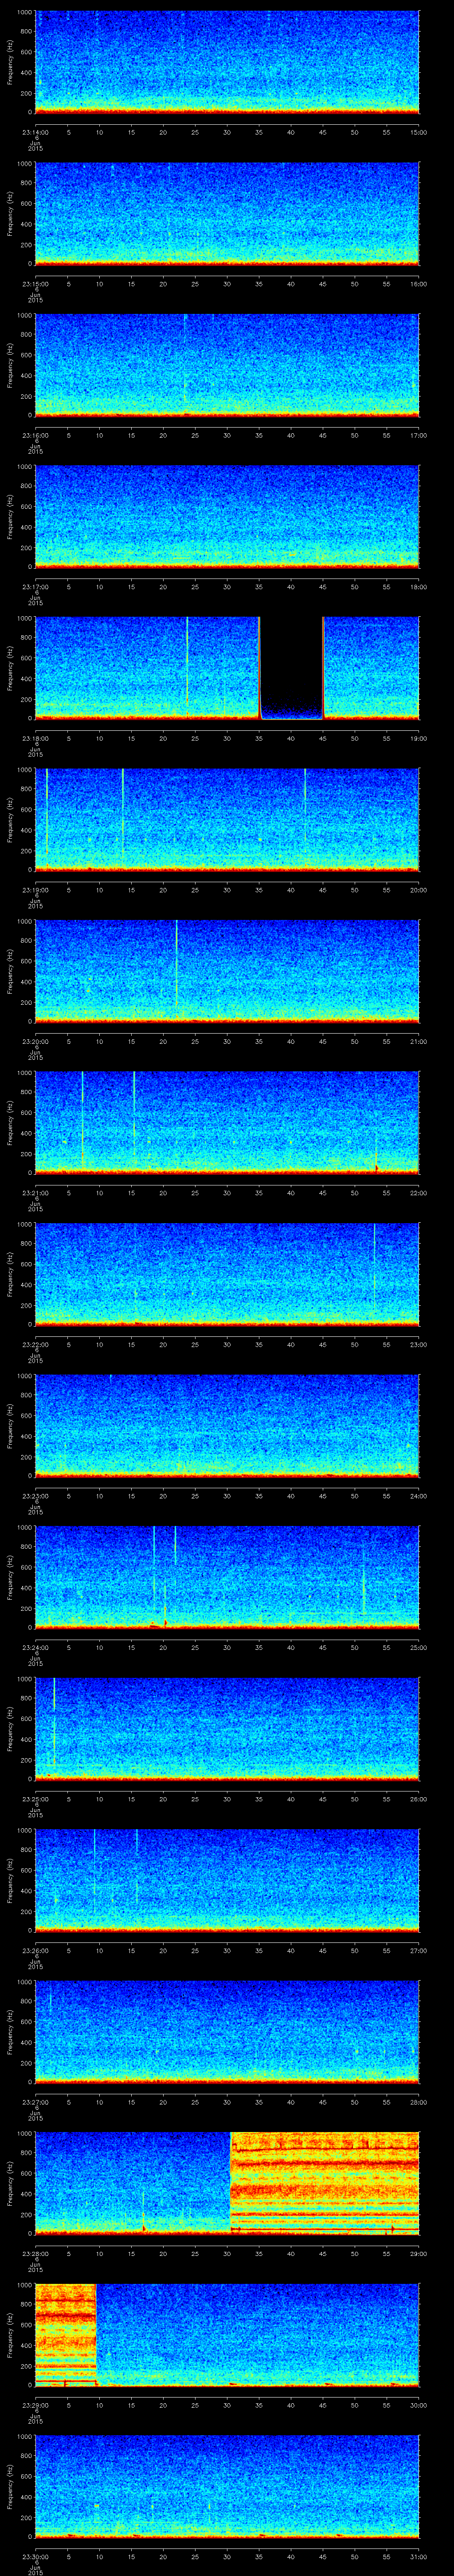Select the 23:15:00 axis time label
Image resolution: width=454 pixels, height=2576 pixels.
click(35, 284)
